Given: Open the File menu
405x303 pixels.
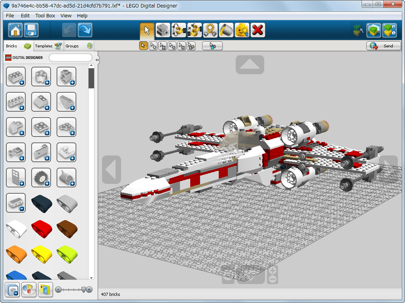Looking at the screenshot, I should tap(10, 16).
